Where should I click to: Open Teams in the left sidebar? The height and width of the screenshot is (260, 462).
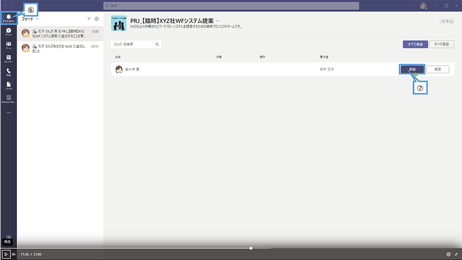8,45
